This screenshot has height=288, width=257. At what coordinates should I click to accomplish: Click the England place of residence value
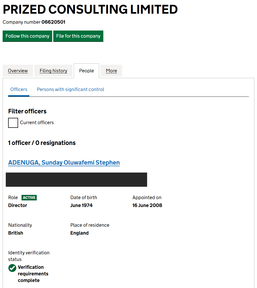[x=79, y=233]
